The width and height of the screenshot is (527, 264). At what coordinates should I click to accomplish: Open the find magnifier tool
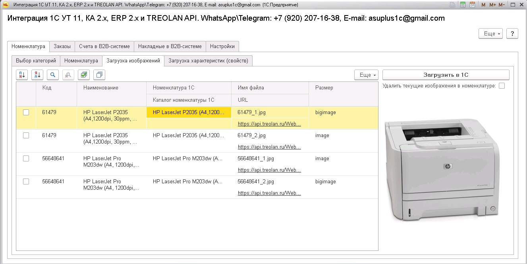point(53,75)
